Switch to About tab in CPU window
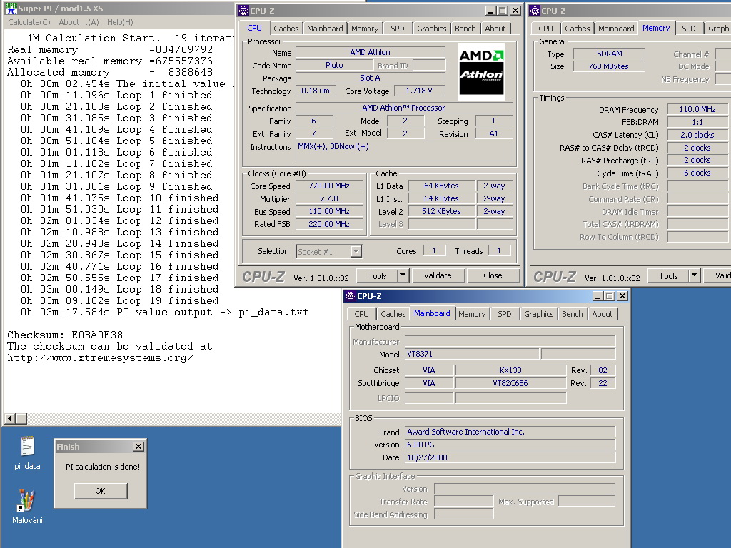Screen dimensions: 731x548 click(x=495, y=29)
